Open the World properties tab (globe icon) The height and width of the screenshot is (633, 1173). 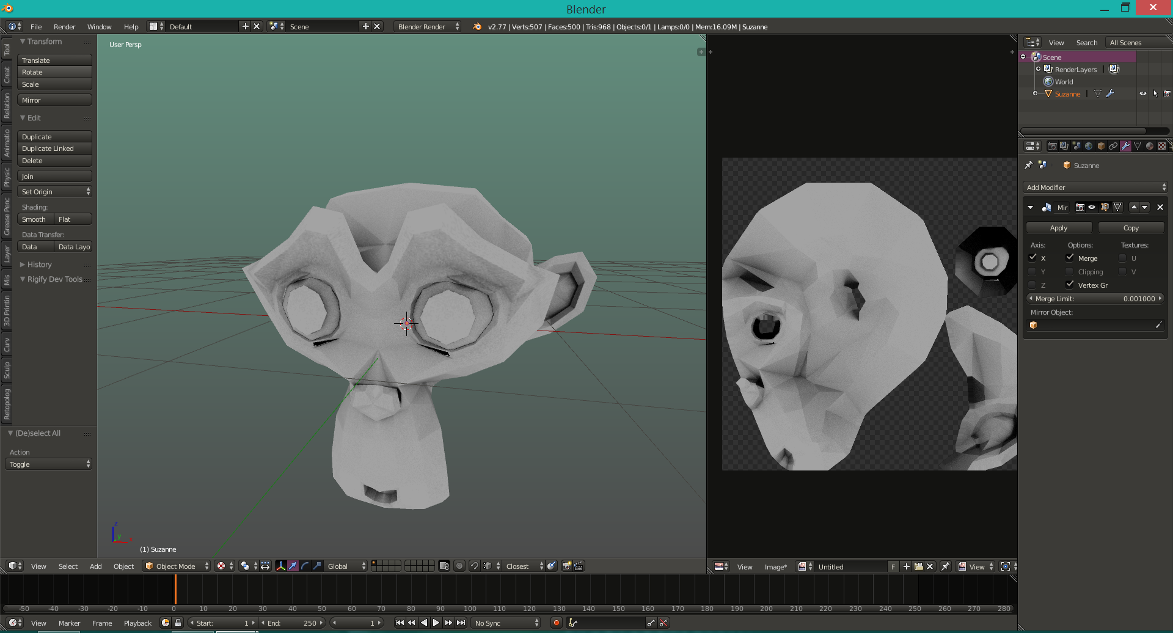tap(1089, 146)
